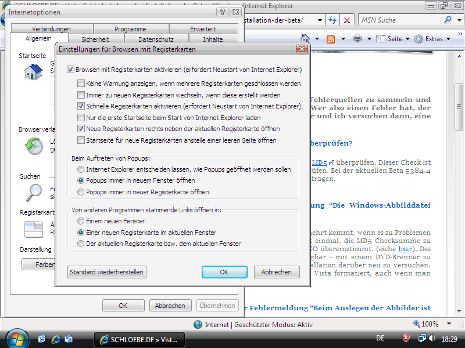
Task: Click the RSS feeds icon
Action: coord(331,39)
